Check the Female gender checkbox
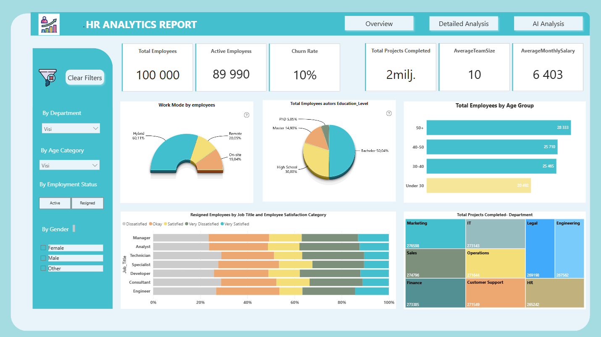 tap(43, 248)
